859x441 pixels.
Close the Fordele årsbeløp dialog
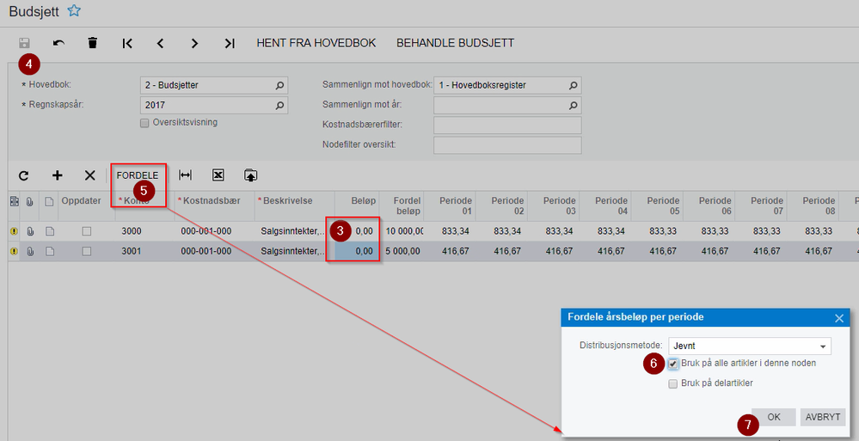point(838,318)
